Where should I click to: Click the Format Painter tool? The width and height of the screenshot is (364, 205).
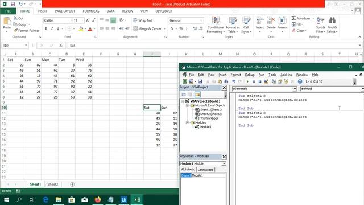pyautogui.click(x=27, y=30)
